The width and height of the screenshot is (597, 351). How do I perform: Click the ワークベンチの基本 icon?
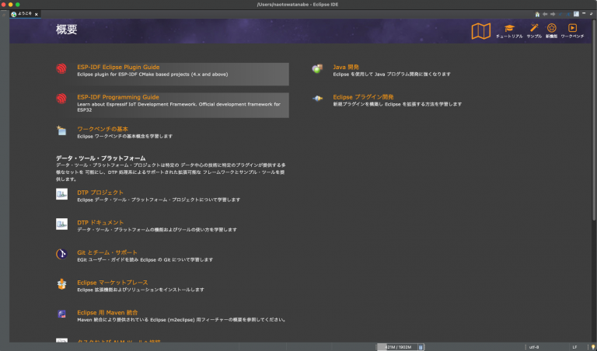(61, 130)
